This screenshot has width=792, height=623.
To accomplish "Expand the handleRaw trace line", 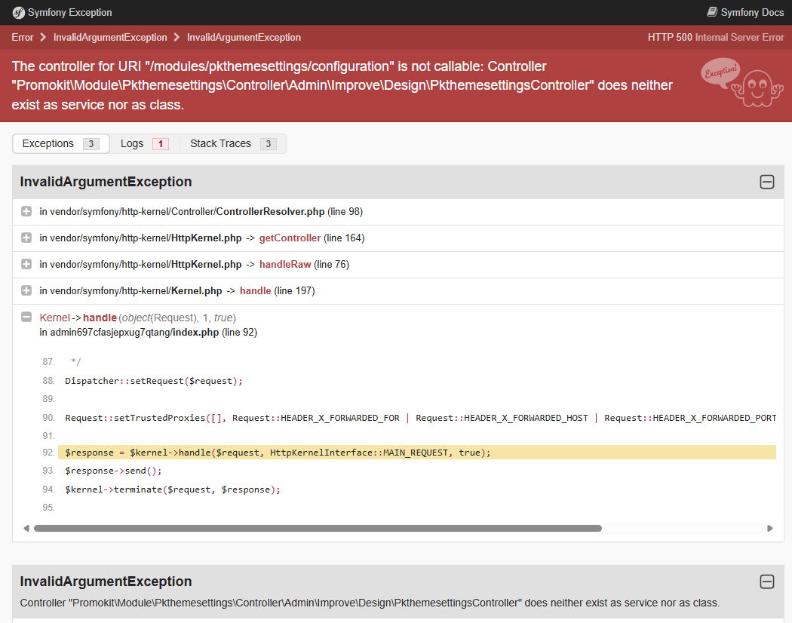I will pyautogui.click(x=26, y=264).
